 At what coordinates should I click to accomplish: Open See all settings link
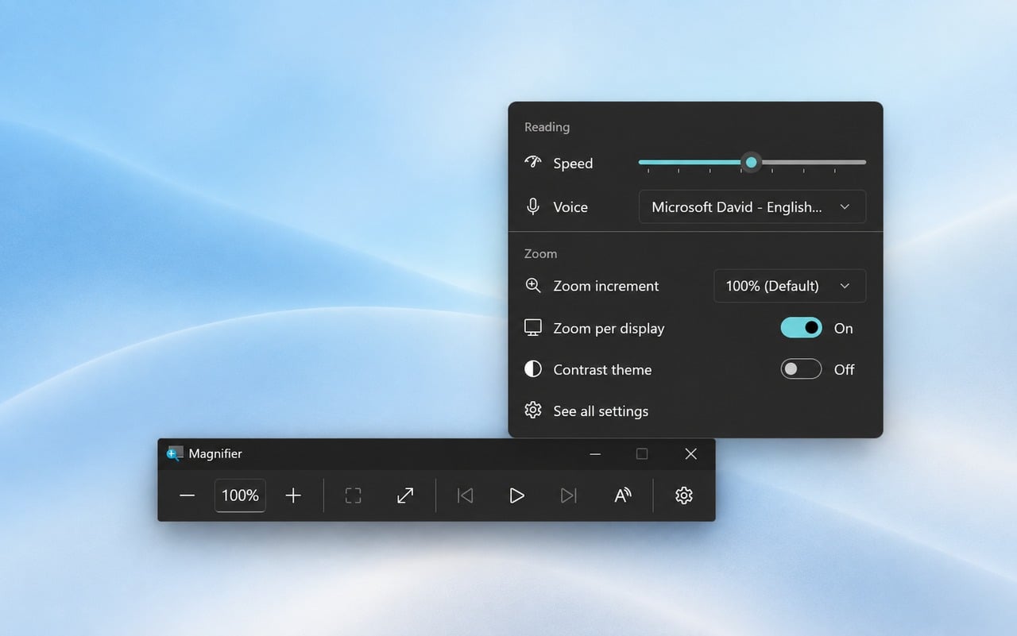click(601, 411)
